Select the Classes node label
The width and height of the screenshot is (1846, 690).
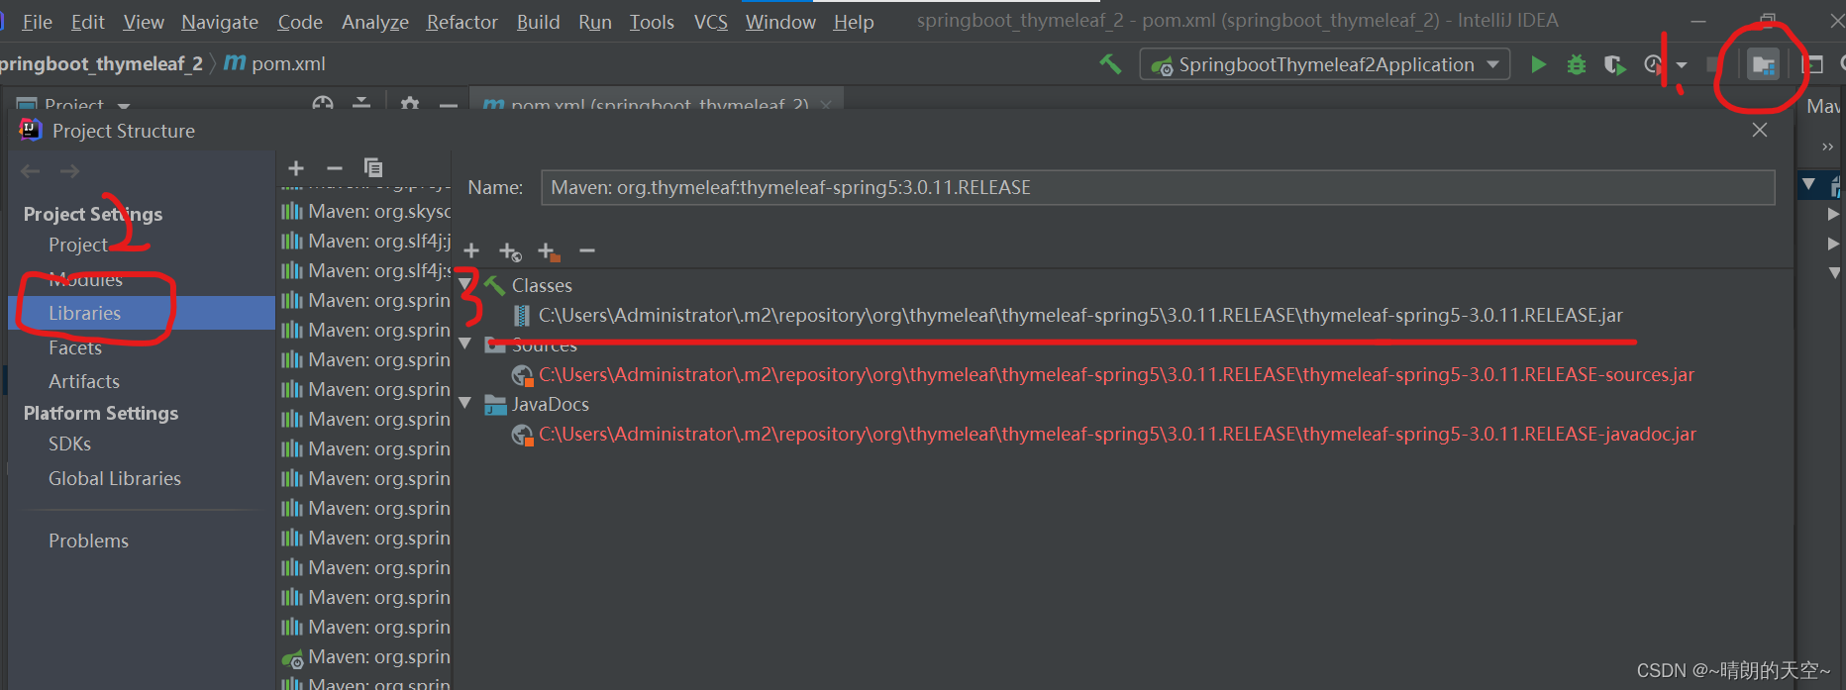tap(542, 285)
